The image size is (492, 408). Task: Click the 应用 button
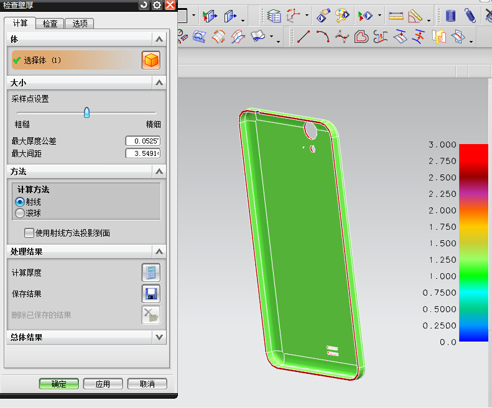tap(103, 384)
